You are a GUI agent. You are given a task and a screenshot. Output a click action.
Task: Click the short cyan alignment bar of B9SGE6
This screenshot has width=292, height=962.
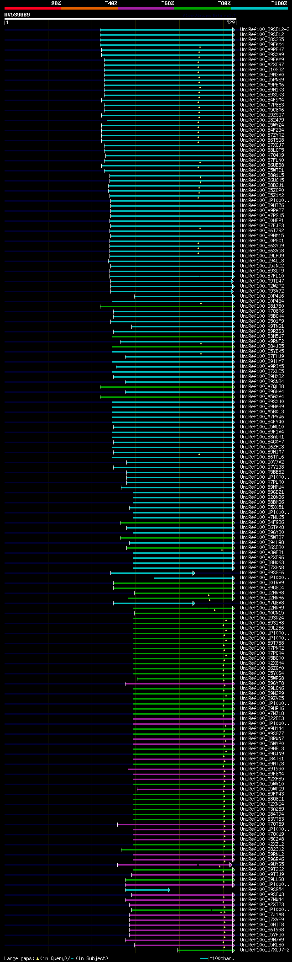(152, 573)
